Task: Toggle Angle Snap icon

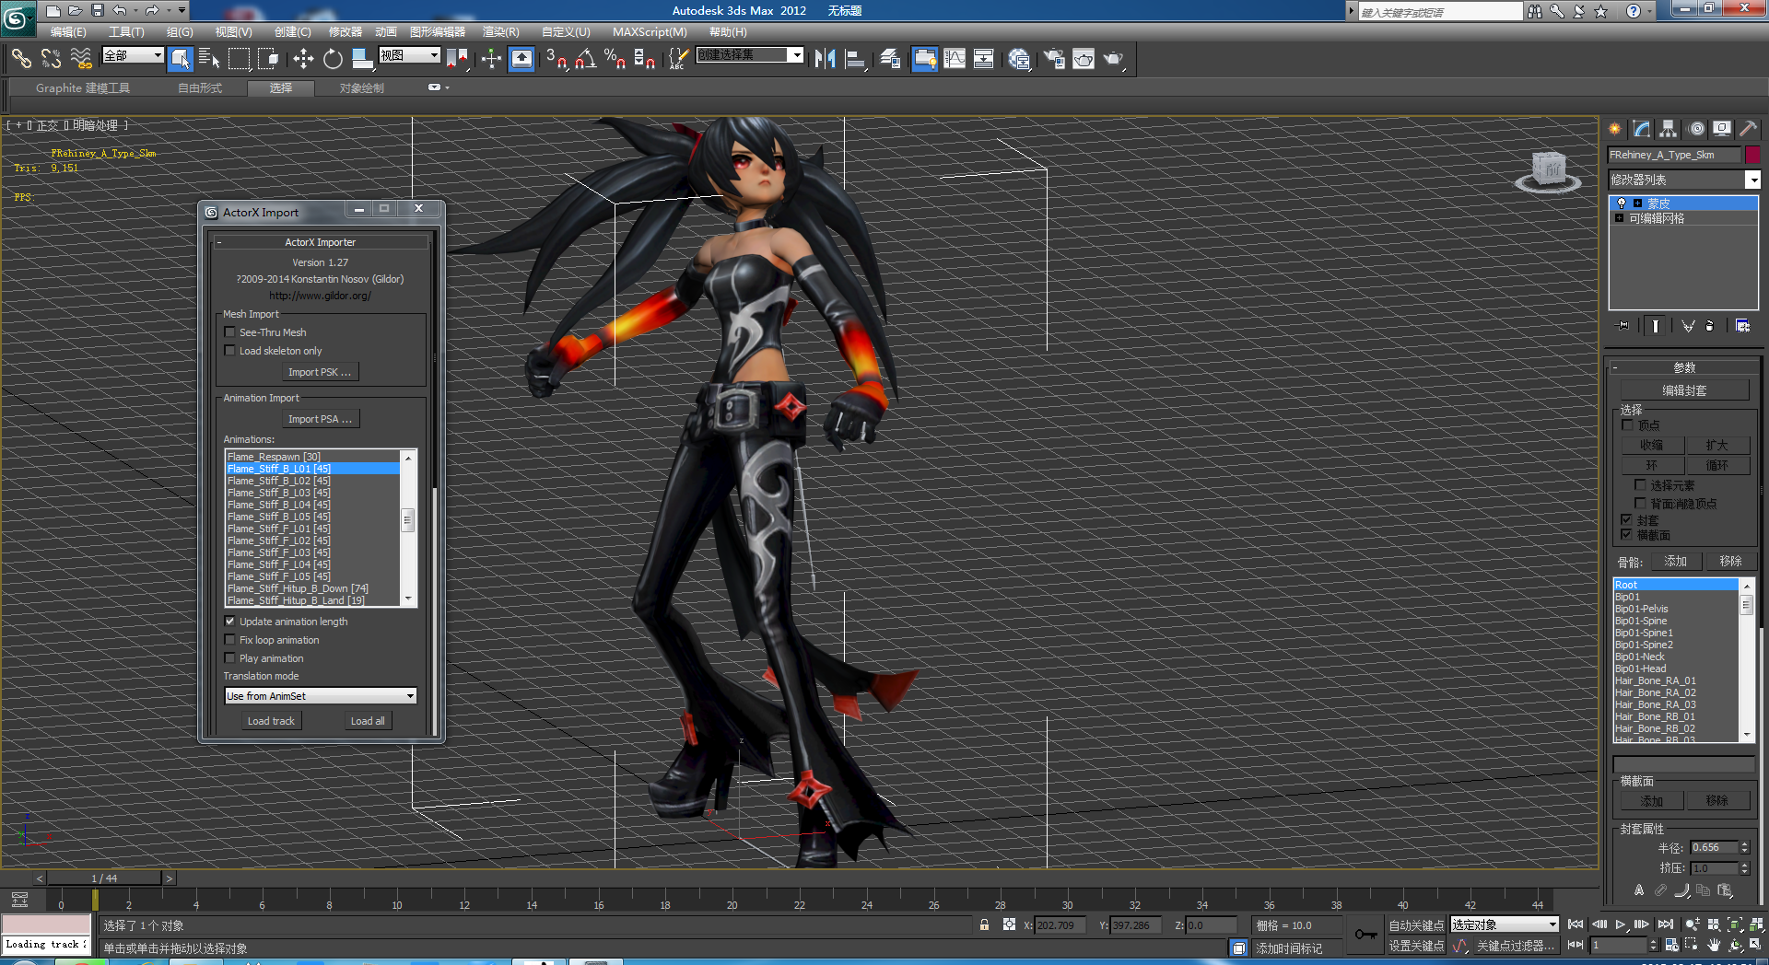Action: (x=585, y=59)
